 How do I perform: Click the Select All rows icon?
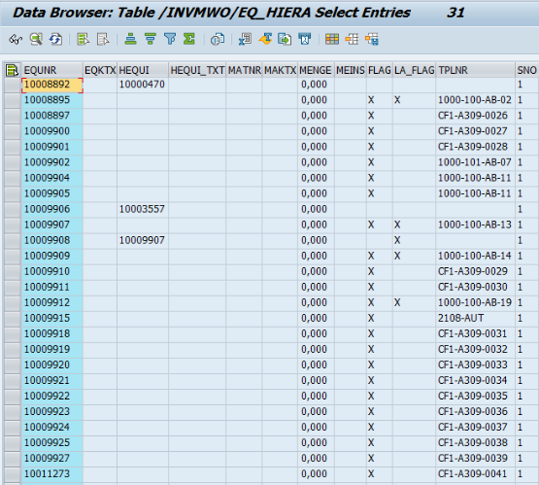pos(83,40)
